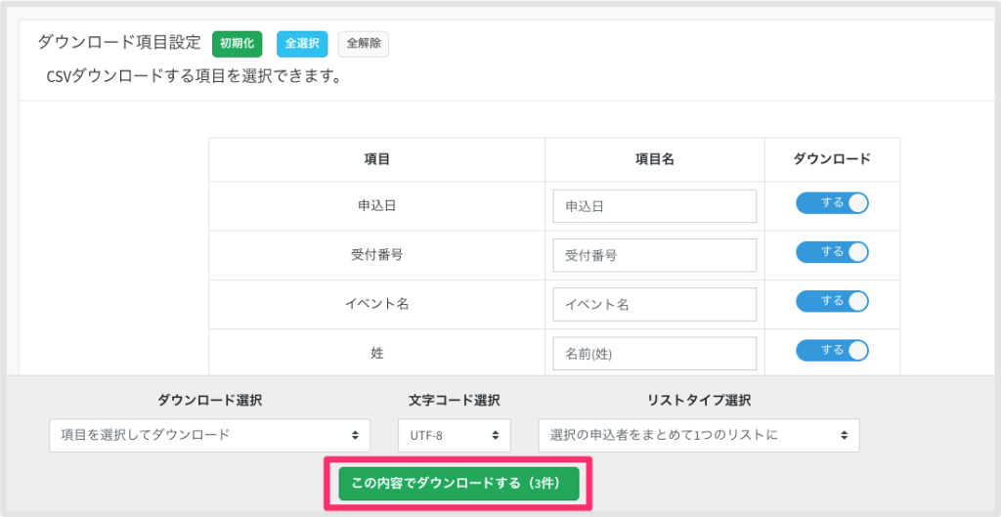The height and width of the screenshot is (517, 1001).
Task: Click この内容でダウンロードする（3件） button
Action: (458, 483)
